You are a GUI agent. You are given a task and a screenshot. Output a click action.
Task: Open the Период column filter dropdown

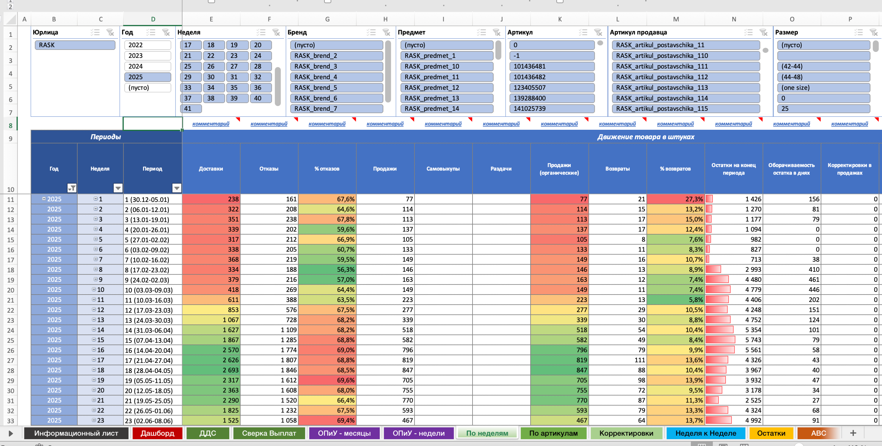point(177,188)
